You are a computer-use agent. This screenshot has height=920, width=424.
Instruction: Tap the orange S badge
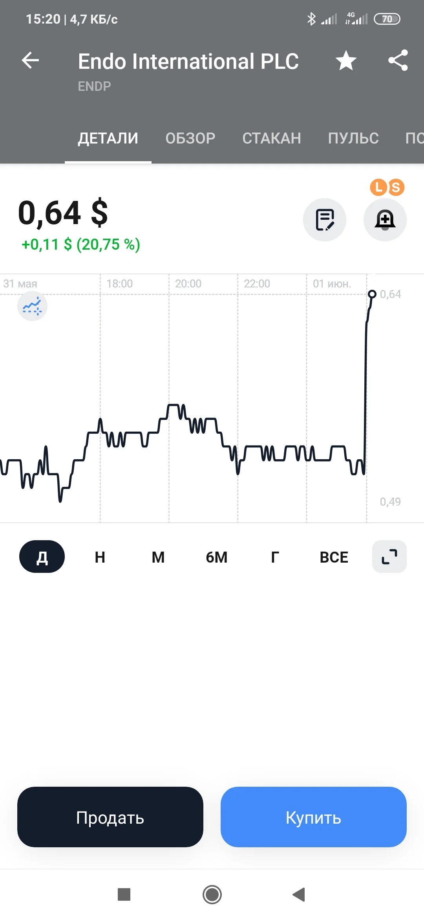[x=396, y=188]
